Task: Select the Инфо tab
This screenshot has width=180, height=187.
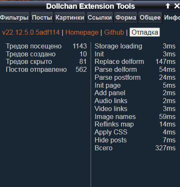Action: pyautogui.click(x=172, y=18)
